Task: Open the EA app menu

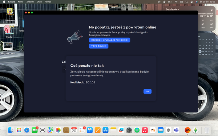Action: coord(11,2)
